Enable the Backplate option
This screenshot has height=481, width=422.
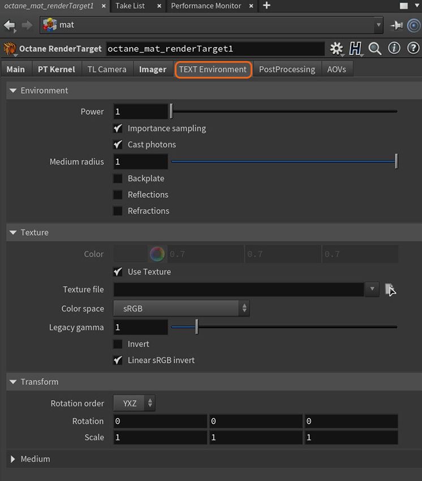[118, 178]
